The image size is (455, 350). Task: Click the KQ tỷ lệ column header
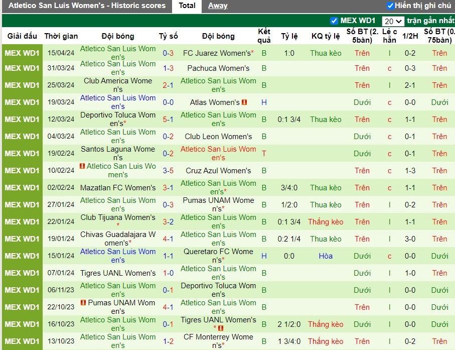tap(326, 36)
